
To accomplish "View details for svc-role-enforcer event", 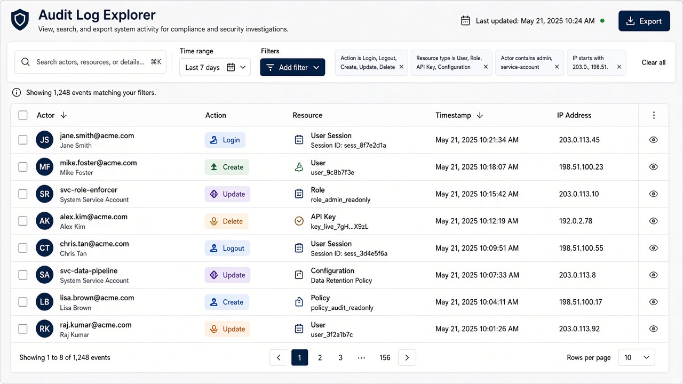I will point(653,194).
